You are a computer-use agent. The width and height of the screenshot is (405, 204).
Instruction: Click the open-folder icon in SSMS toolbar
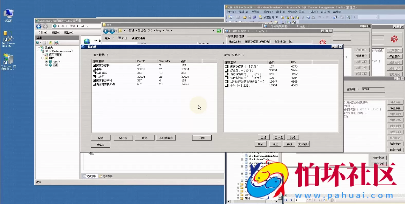tap(245, 17)
